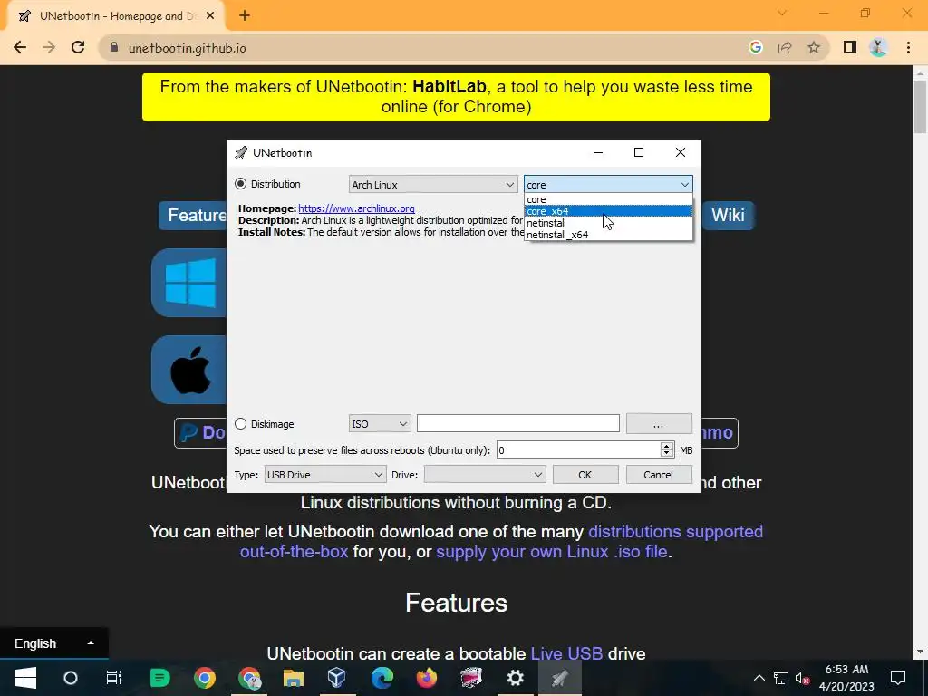Screen dimensions: 928x696
Task: Increase persistence space with up arrow
Action: pyautogui.click(x=666, y=446)
